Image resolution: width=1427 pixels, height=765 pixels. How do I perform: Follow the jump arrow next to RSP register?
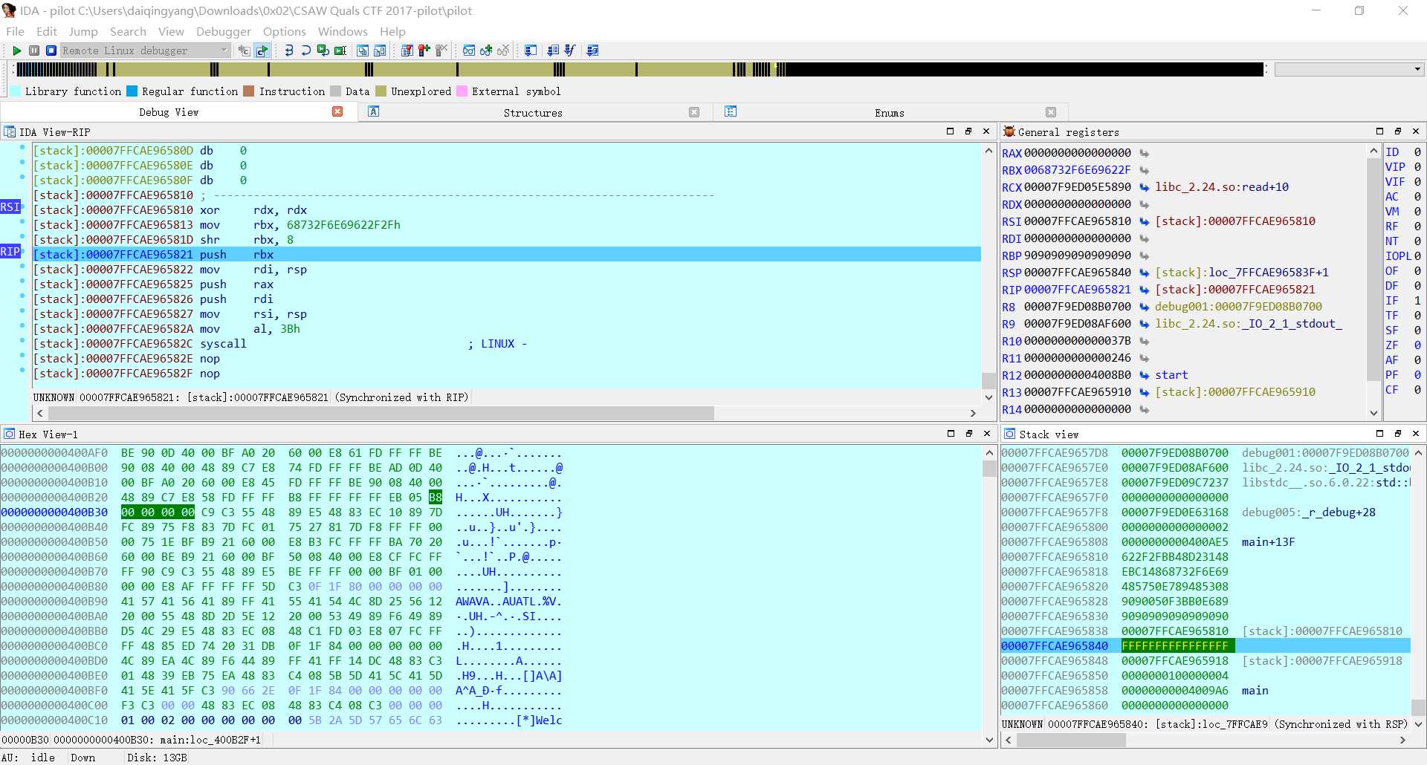click(x=1145, y=273)
